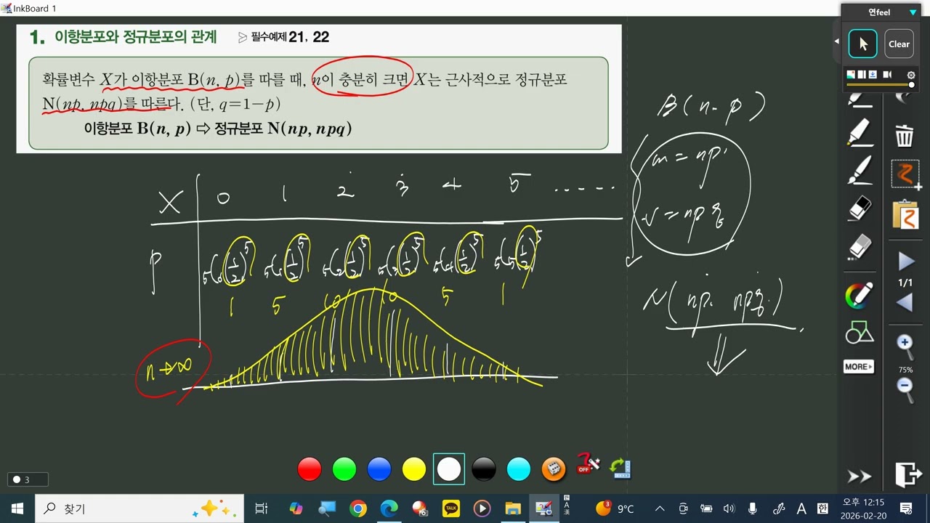The width and height of the screenshot is (930, 523).
Task: Open the notification center icon
Action: (906, 508)
